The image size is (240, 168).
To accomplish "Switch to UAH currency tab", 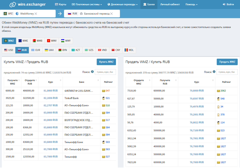I will [x=49, y=50].
